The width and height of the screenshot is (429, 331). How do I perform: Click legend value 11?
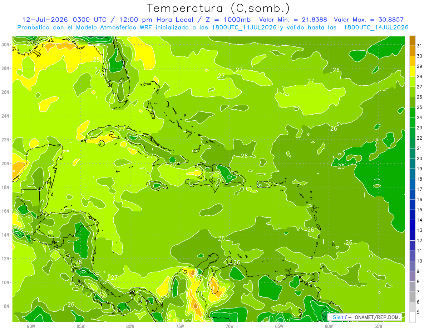click(420, 251)
